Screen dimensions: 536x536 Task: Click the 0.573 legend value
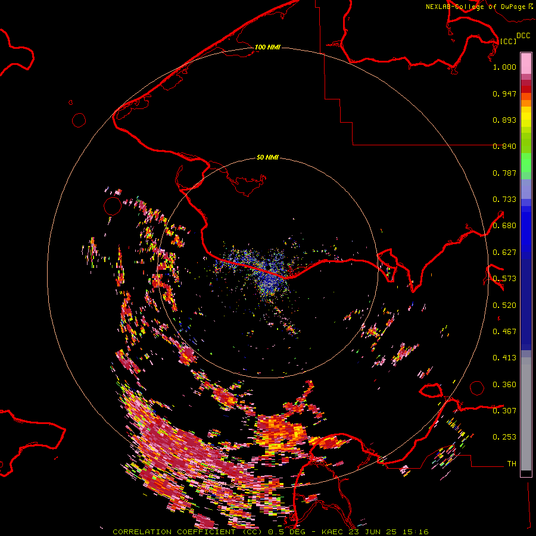[504, 279]
